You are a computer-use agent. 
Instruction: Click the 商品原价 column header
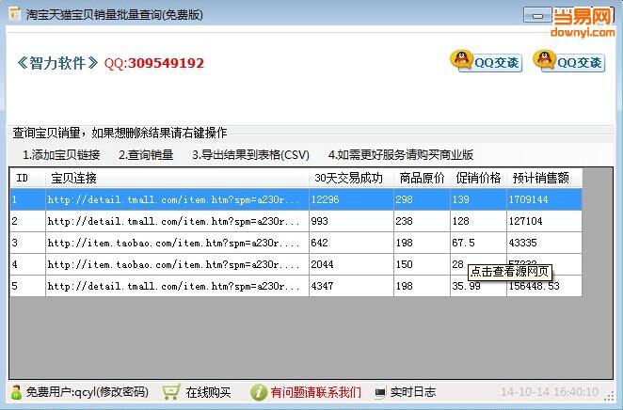[422, 178]
